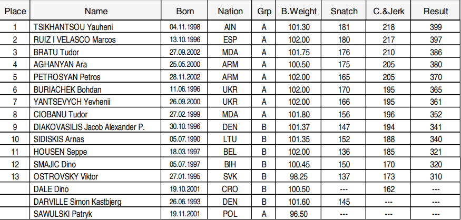Screen dimensions: 461x220
Task: Select the name TSIKHANTSOU Yauheni
Action: (73, 27)
